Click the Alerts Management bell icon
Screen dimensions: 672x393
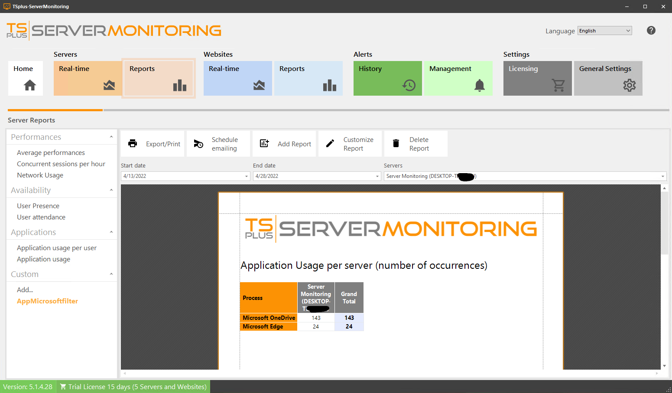point(479,85)
